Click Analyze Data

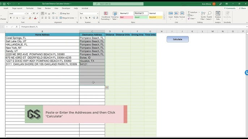(x=218, y=15)
